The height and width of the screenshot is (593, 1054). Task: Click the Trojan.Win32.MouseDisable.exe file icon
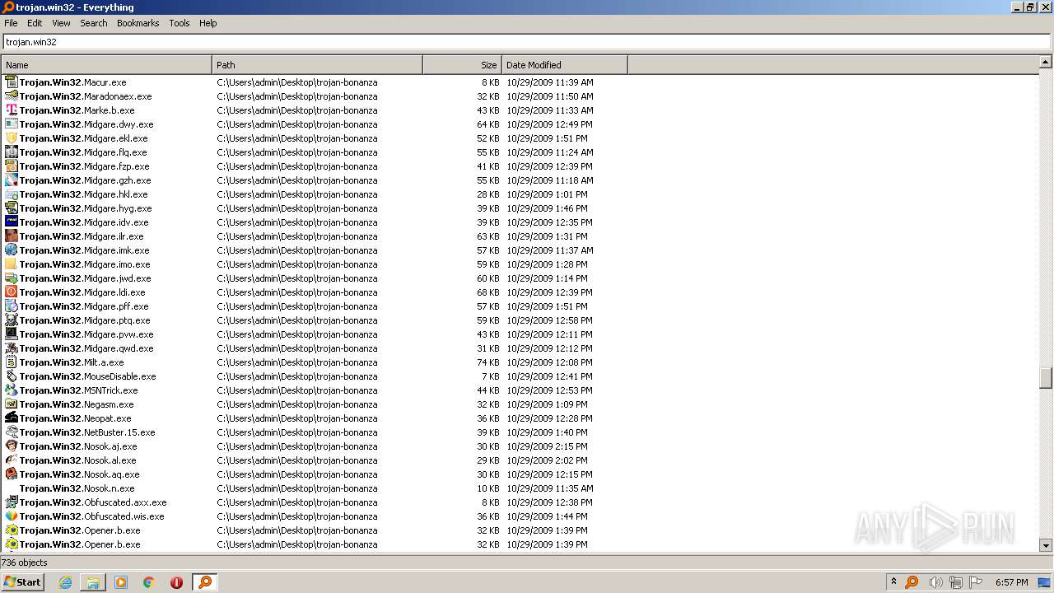pos(11,376)
